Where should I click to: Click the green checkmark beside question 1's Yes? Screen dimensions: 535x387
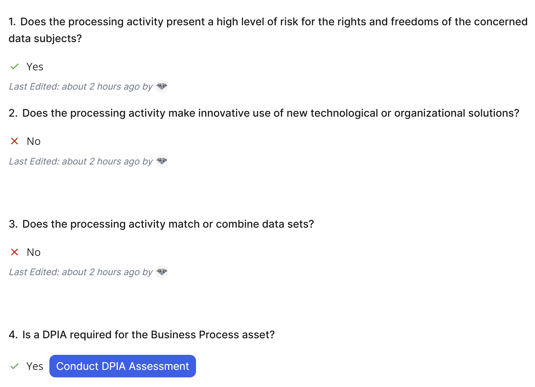(x=14, y=67)
